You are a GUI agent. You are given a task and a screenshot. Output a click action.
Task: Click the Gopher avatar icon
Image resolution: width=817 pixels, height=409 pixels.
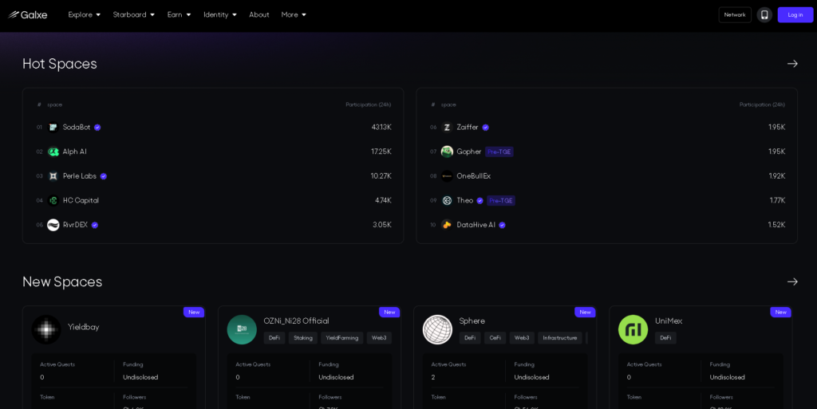click(447, 151)
